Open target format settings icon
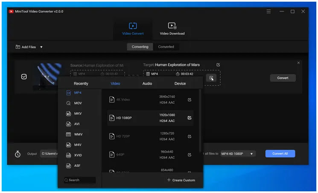This screenshot has height=193, width=318. tap(211, 78)
